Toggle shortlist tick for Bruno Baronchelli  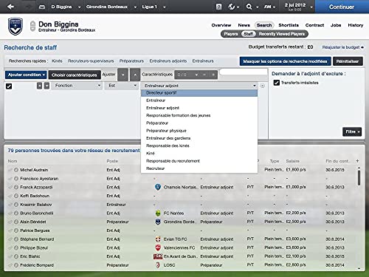pyautogui.click(x=10, y=213)
